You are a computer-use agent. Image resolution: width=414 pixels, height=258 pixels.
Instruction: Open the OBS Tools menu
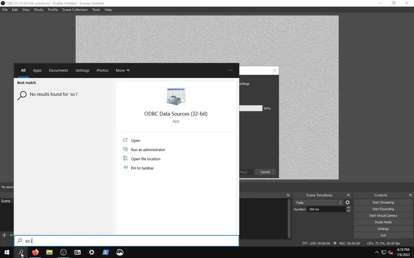96,10
